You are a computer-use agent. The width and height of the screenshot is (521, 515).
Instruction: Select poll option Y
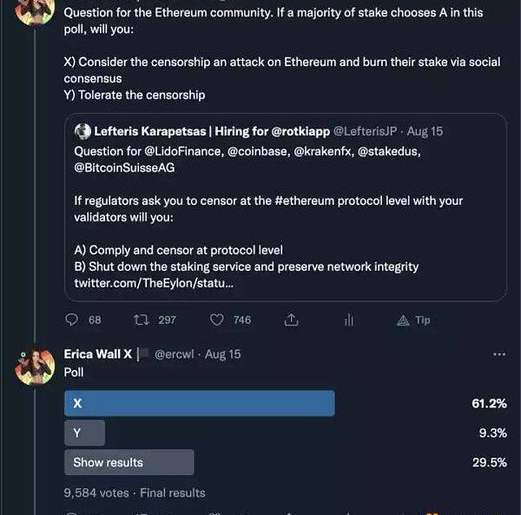[x=84, y=432]
